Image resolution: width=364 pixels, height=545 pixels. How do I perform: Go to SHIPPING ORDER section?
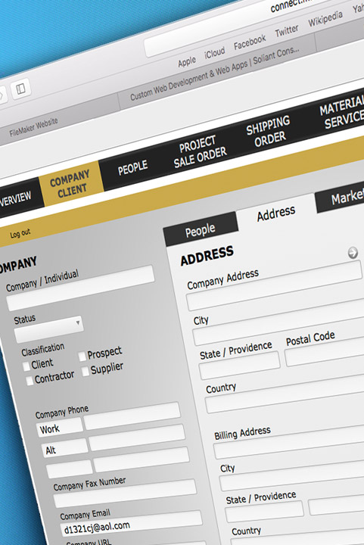click(x=268, y=132)
